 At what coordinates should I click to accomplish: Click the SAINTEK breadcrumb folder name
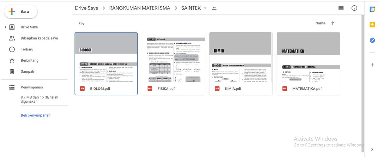tap(191, 8)
